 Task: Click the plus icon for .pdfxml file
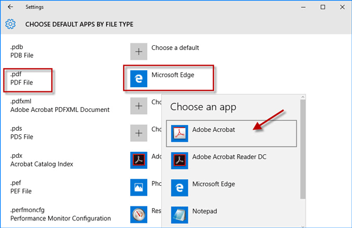click(x=138, y=106)
